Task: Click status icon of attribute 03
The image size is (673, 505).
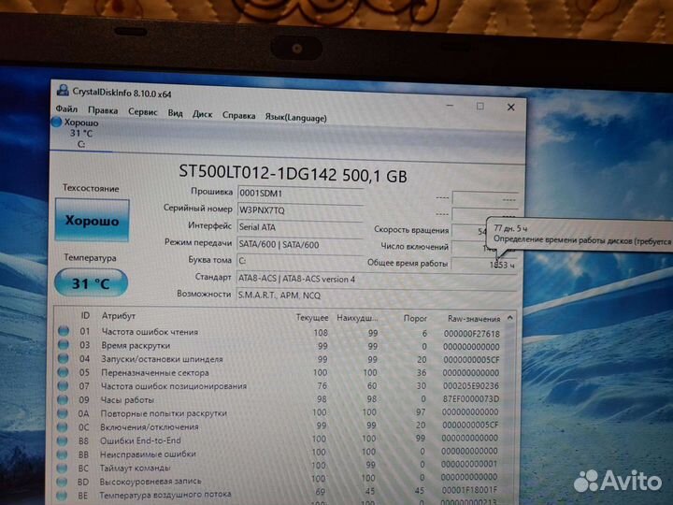Action: pyautogui.click(x=64, y=344)
